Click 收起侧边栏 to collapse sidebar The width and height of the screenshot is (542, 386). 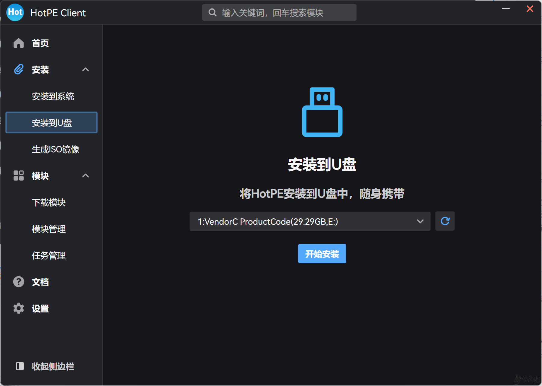click(53, 367)
